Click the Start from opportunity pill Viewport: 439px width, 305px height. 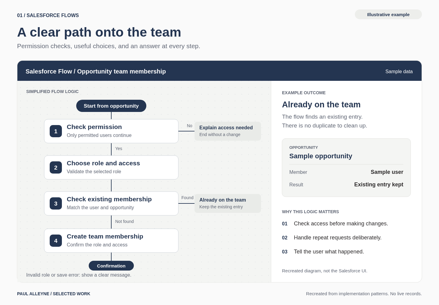pos(111,106)
